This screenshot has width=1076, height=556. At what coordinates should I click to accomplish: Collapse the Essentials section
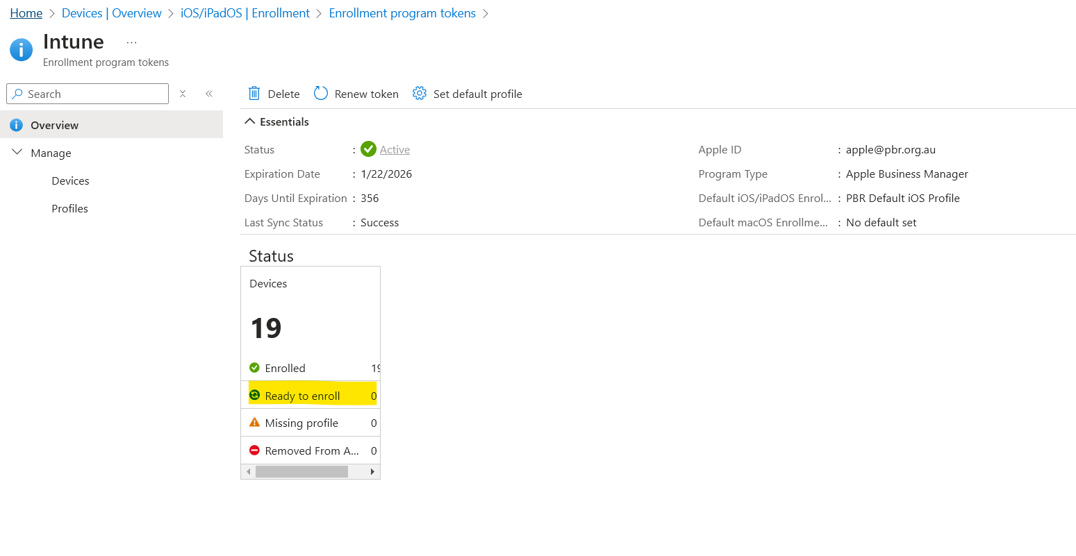coord(250,121)
